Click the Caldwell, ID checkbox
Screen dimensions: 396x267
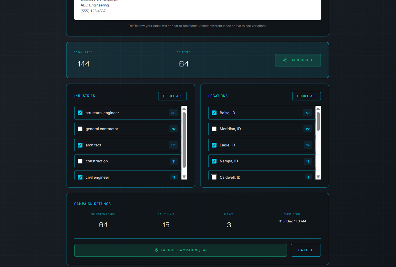[x=214, y=177]
